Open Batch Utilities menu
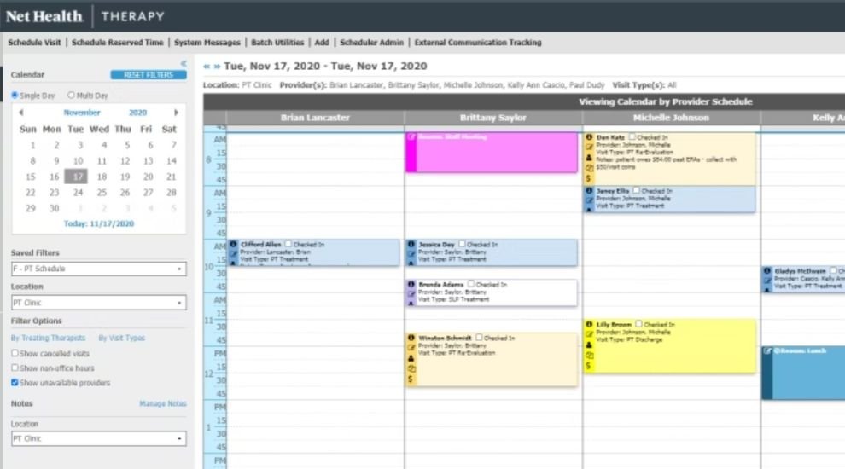The width and height of the screenshot is (845, 469). 277,43
